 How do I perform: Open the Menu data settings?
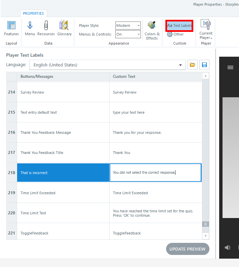[30, 28]
